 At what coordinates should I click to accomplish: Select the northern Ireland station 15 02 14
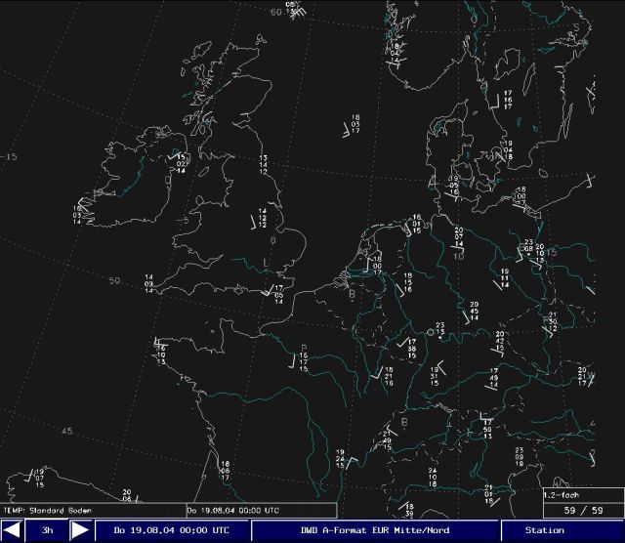tap(181, 163)
